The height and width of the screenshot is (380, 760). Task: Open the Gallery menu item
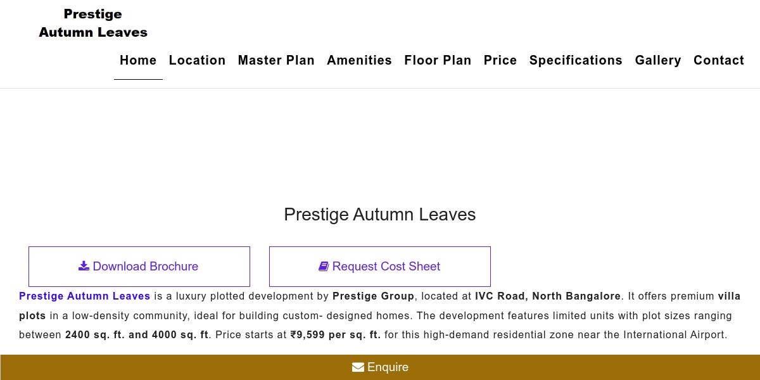[658, 60]
